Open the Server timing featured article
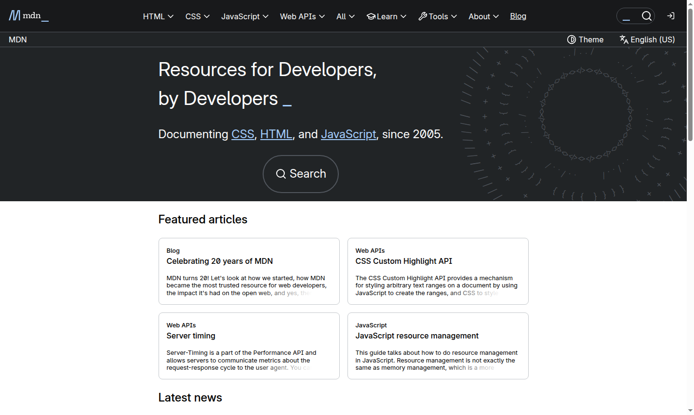The image size is (694, 415). [191, 336]
